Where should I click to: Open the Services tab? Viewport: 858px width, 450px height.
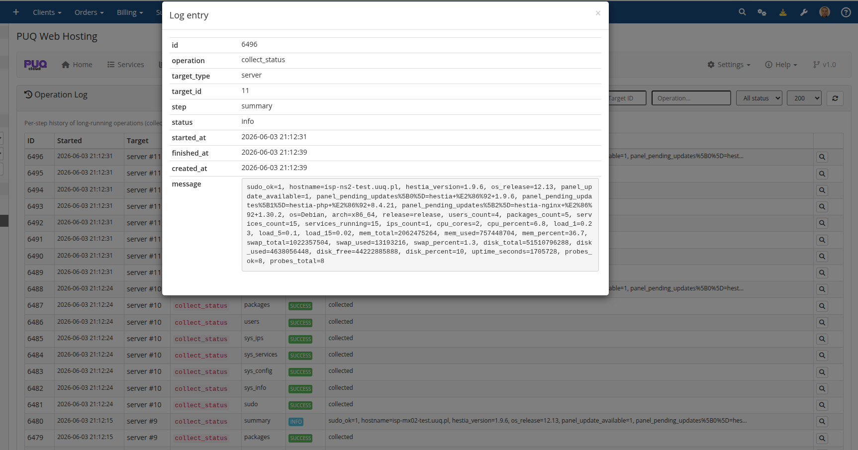[126, 65]
